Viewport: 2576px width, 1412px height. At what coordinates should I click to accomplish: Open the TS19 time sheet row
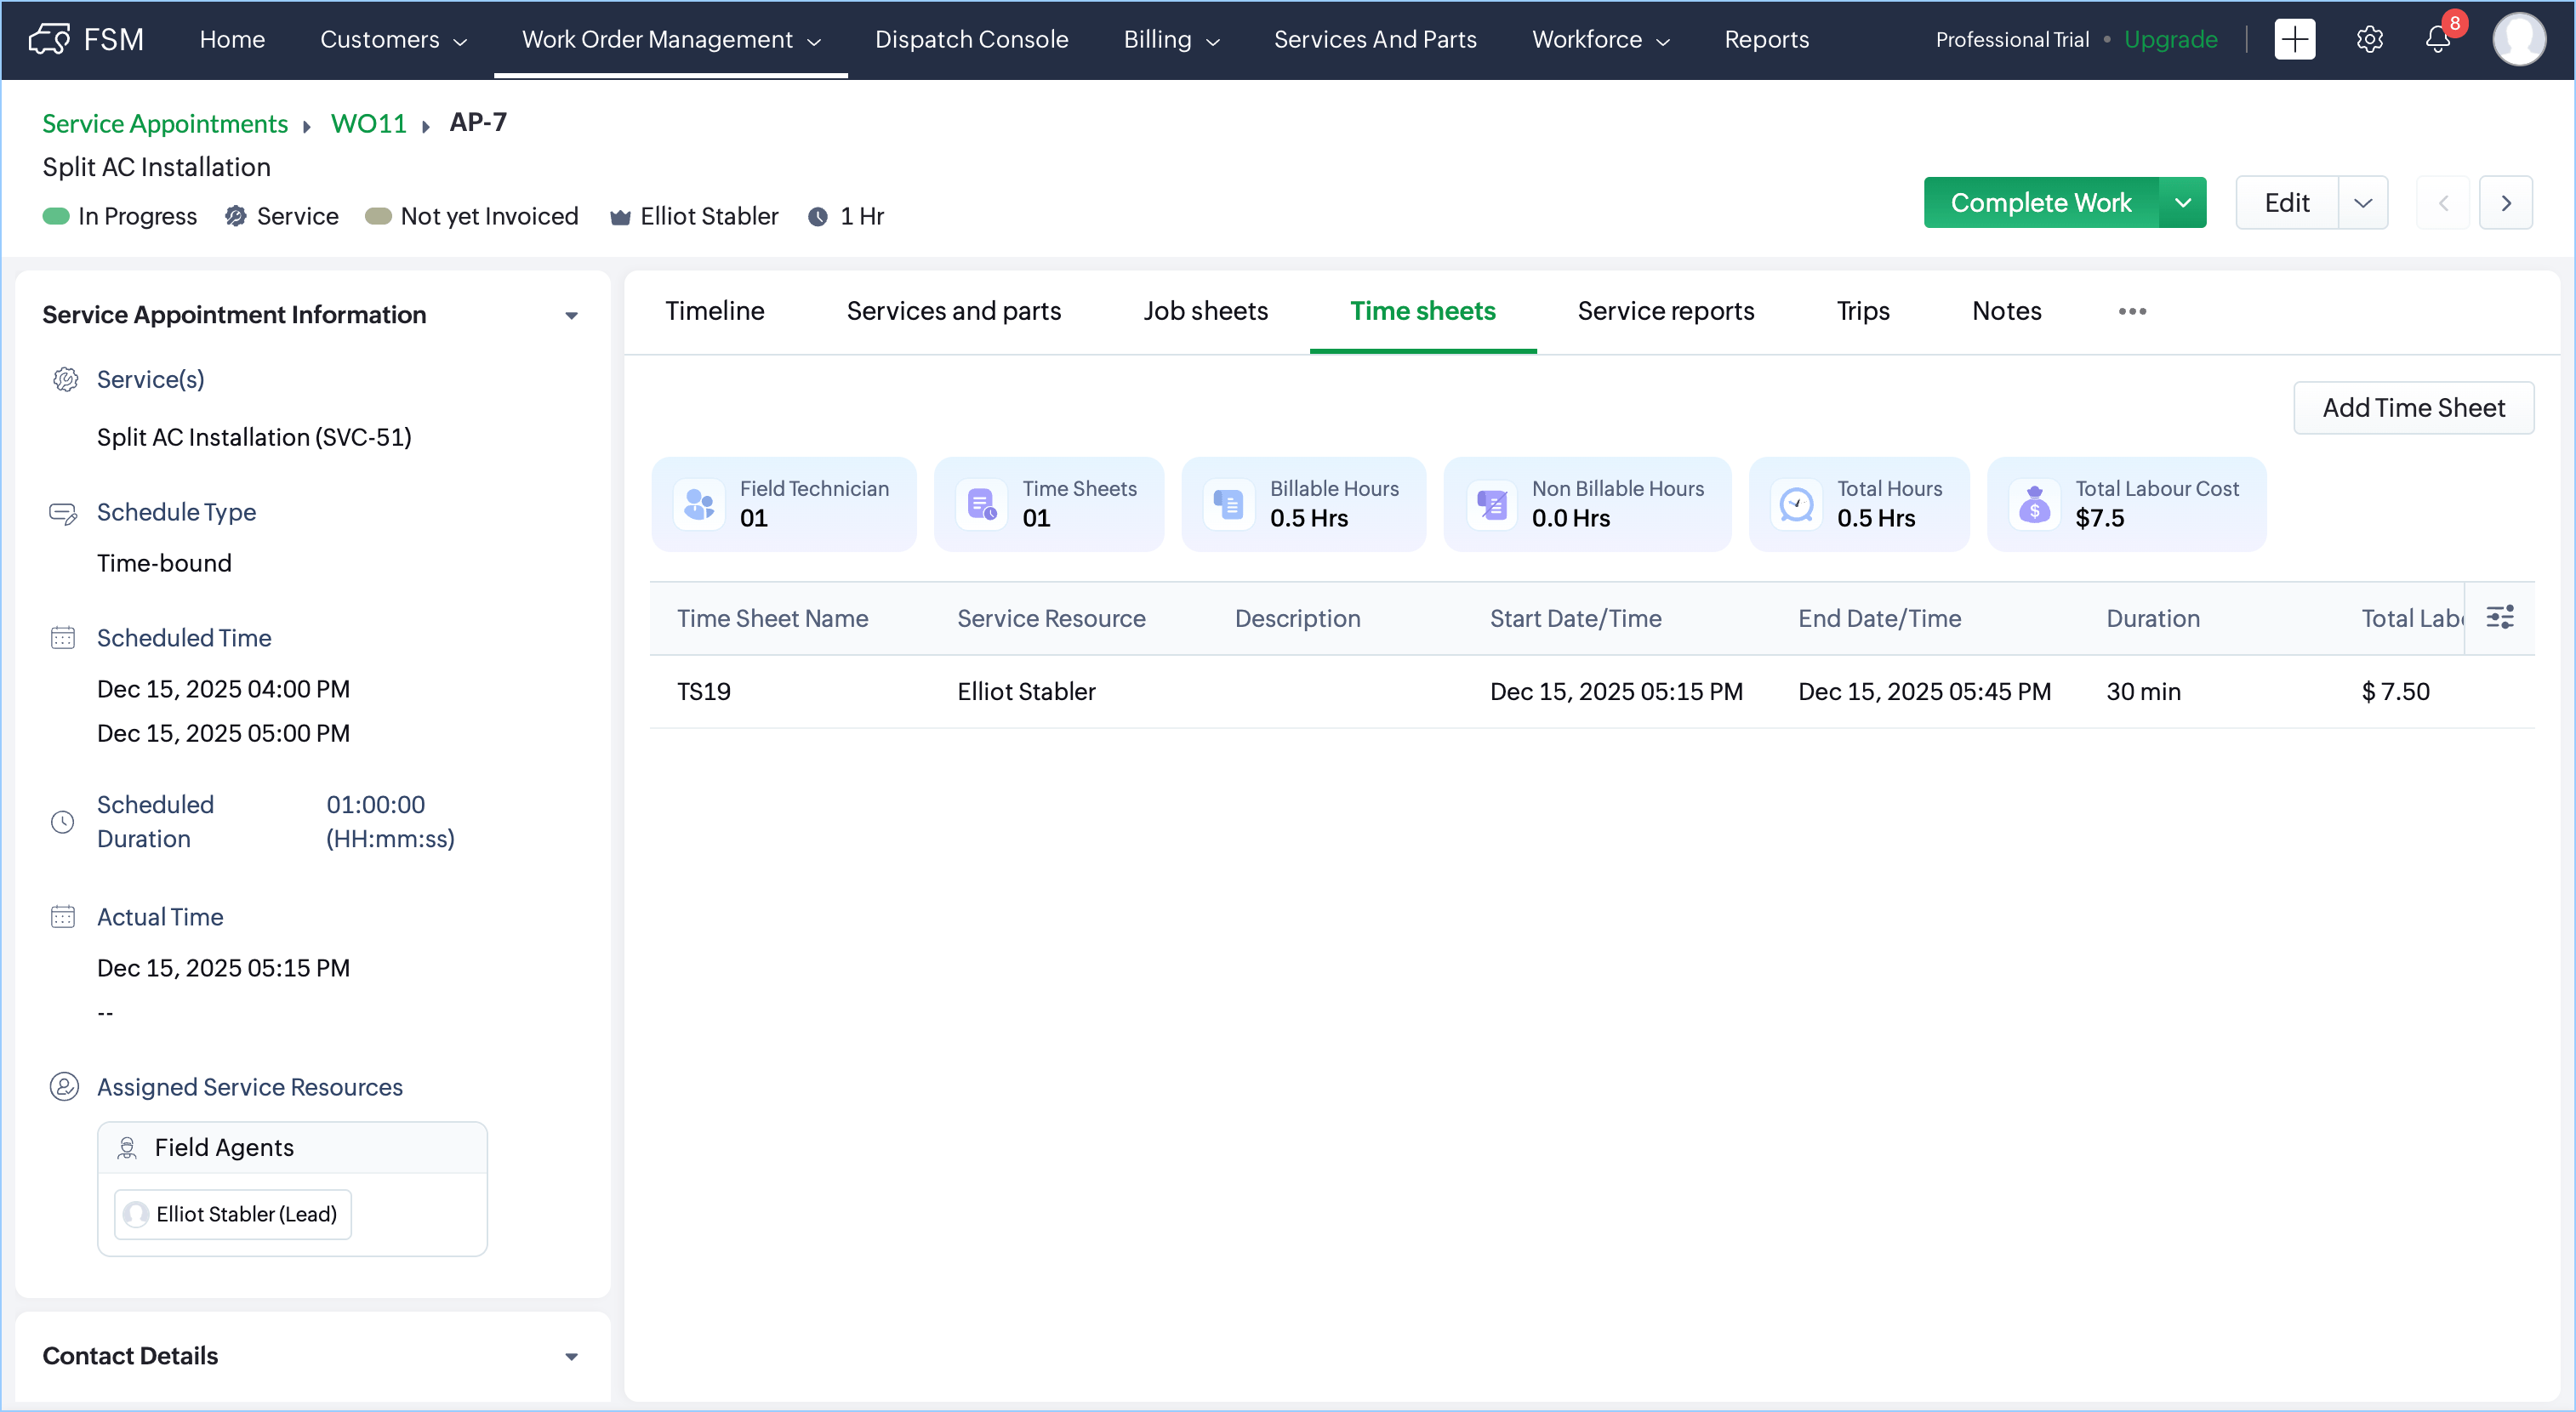703,691
